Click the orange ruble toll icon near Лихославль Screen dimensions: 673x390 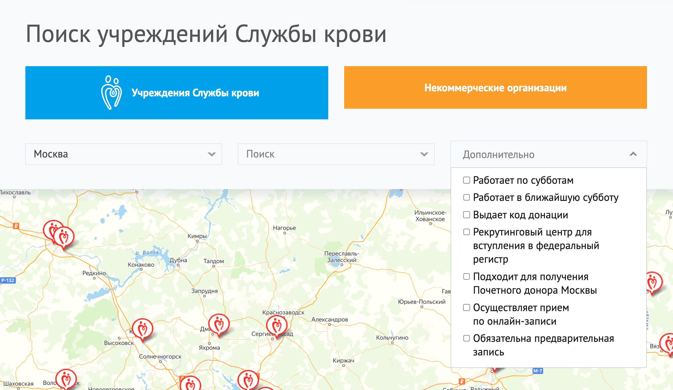tap(16, 226)
